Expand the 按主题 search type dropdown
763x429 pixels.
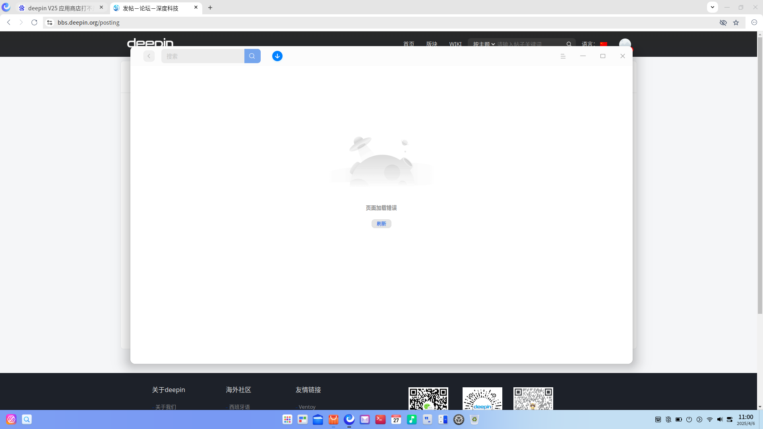pos(484,44)
